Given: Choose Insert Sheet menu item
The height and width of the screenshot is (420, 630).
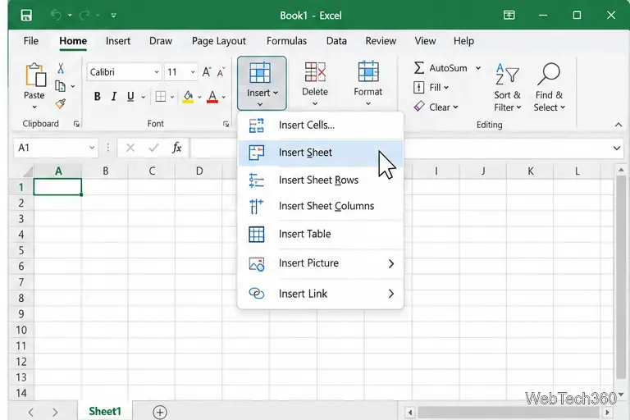Looking at the screenshot, I should click(321, 153).
